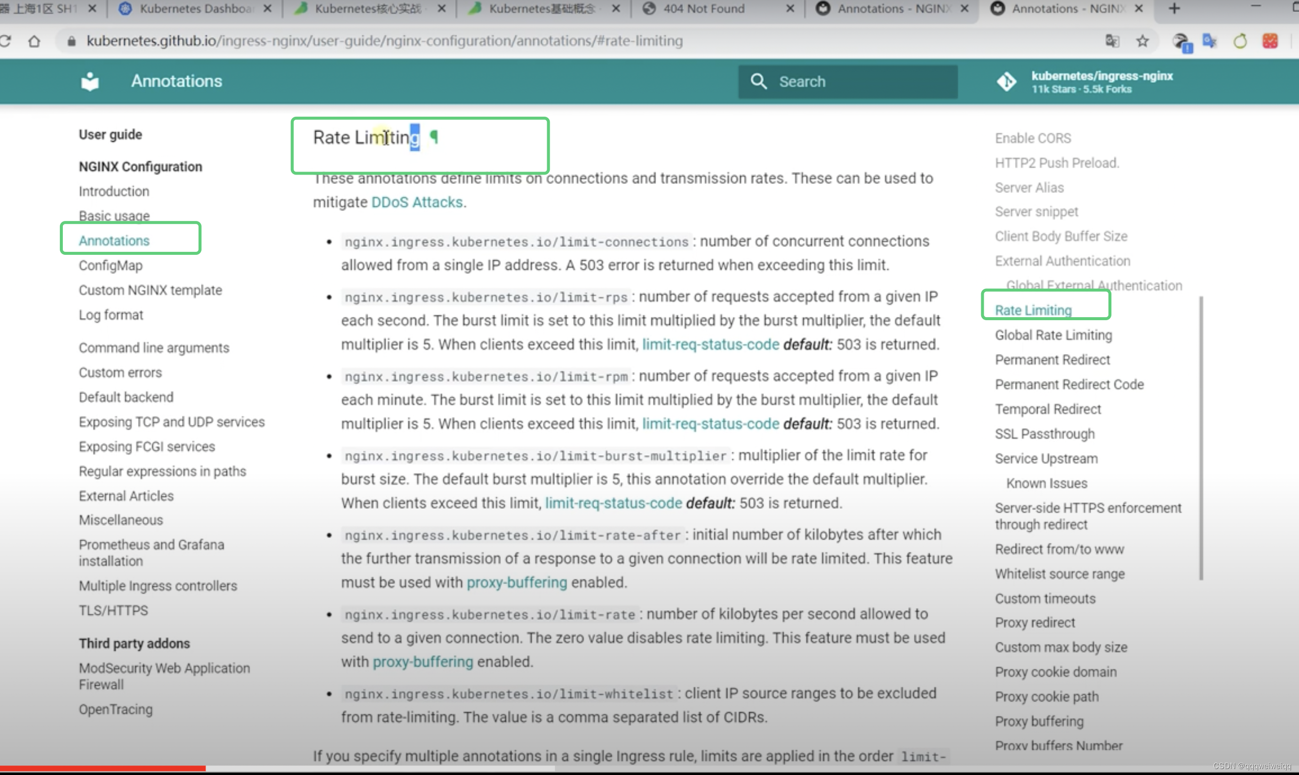Open Exposing TCP and UDP services

click(x=171, y=421)
